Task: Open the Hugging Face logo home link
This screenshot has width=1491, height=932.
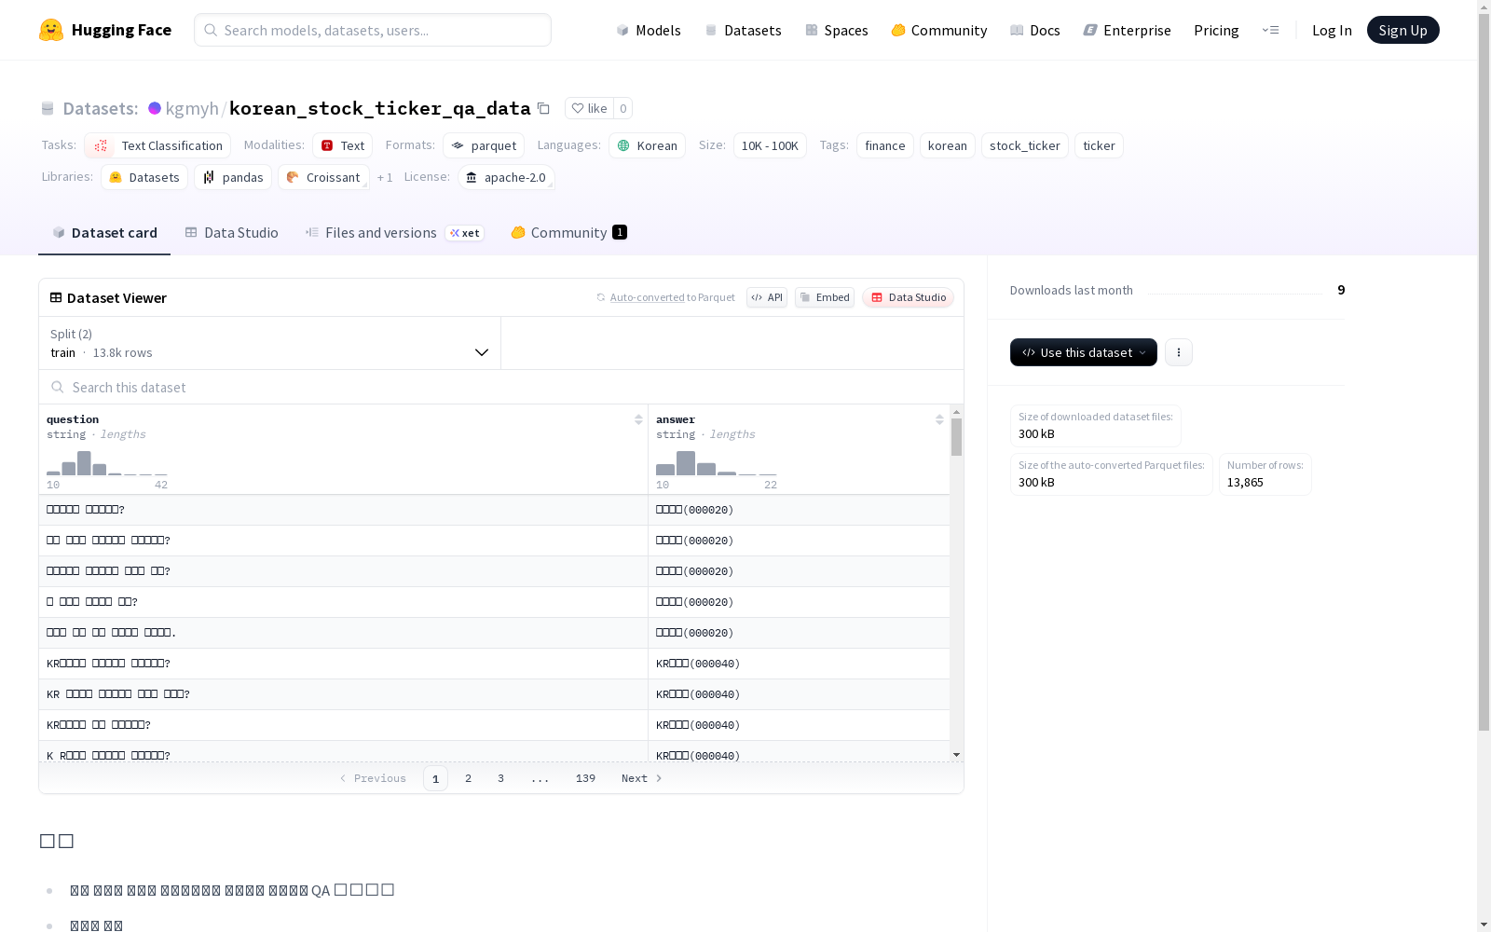Action: [x=105, y=30]
